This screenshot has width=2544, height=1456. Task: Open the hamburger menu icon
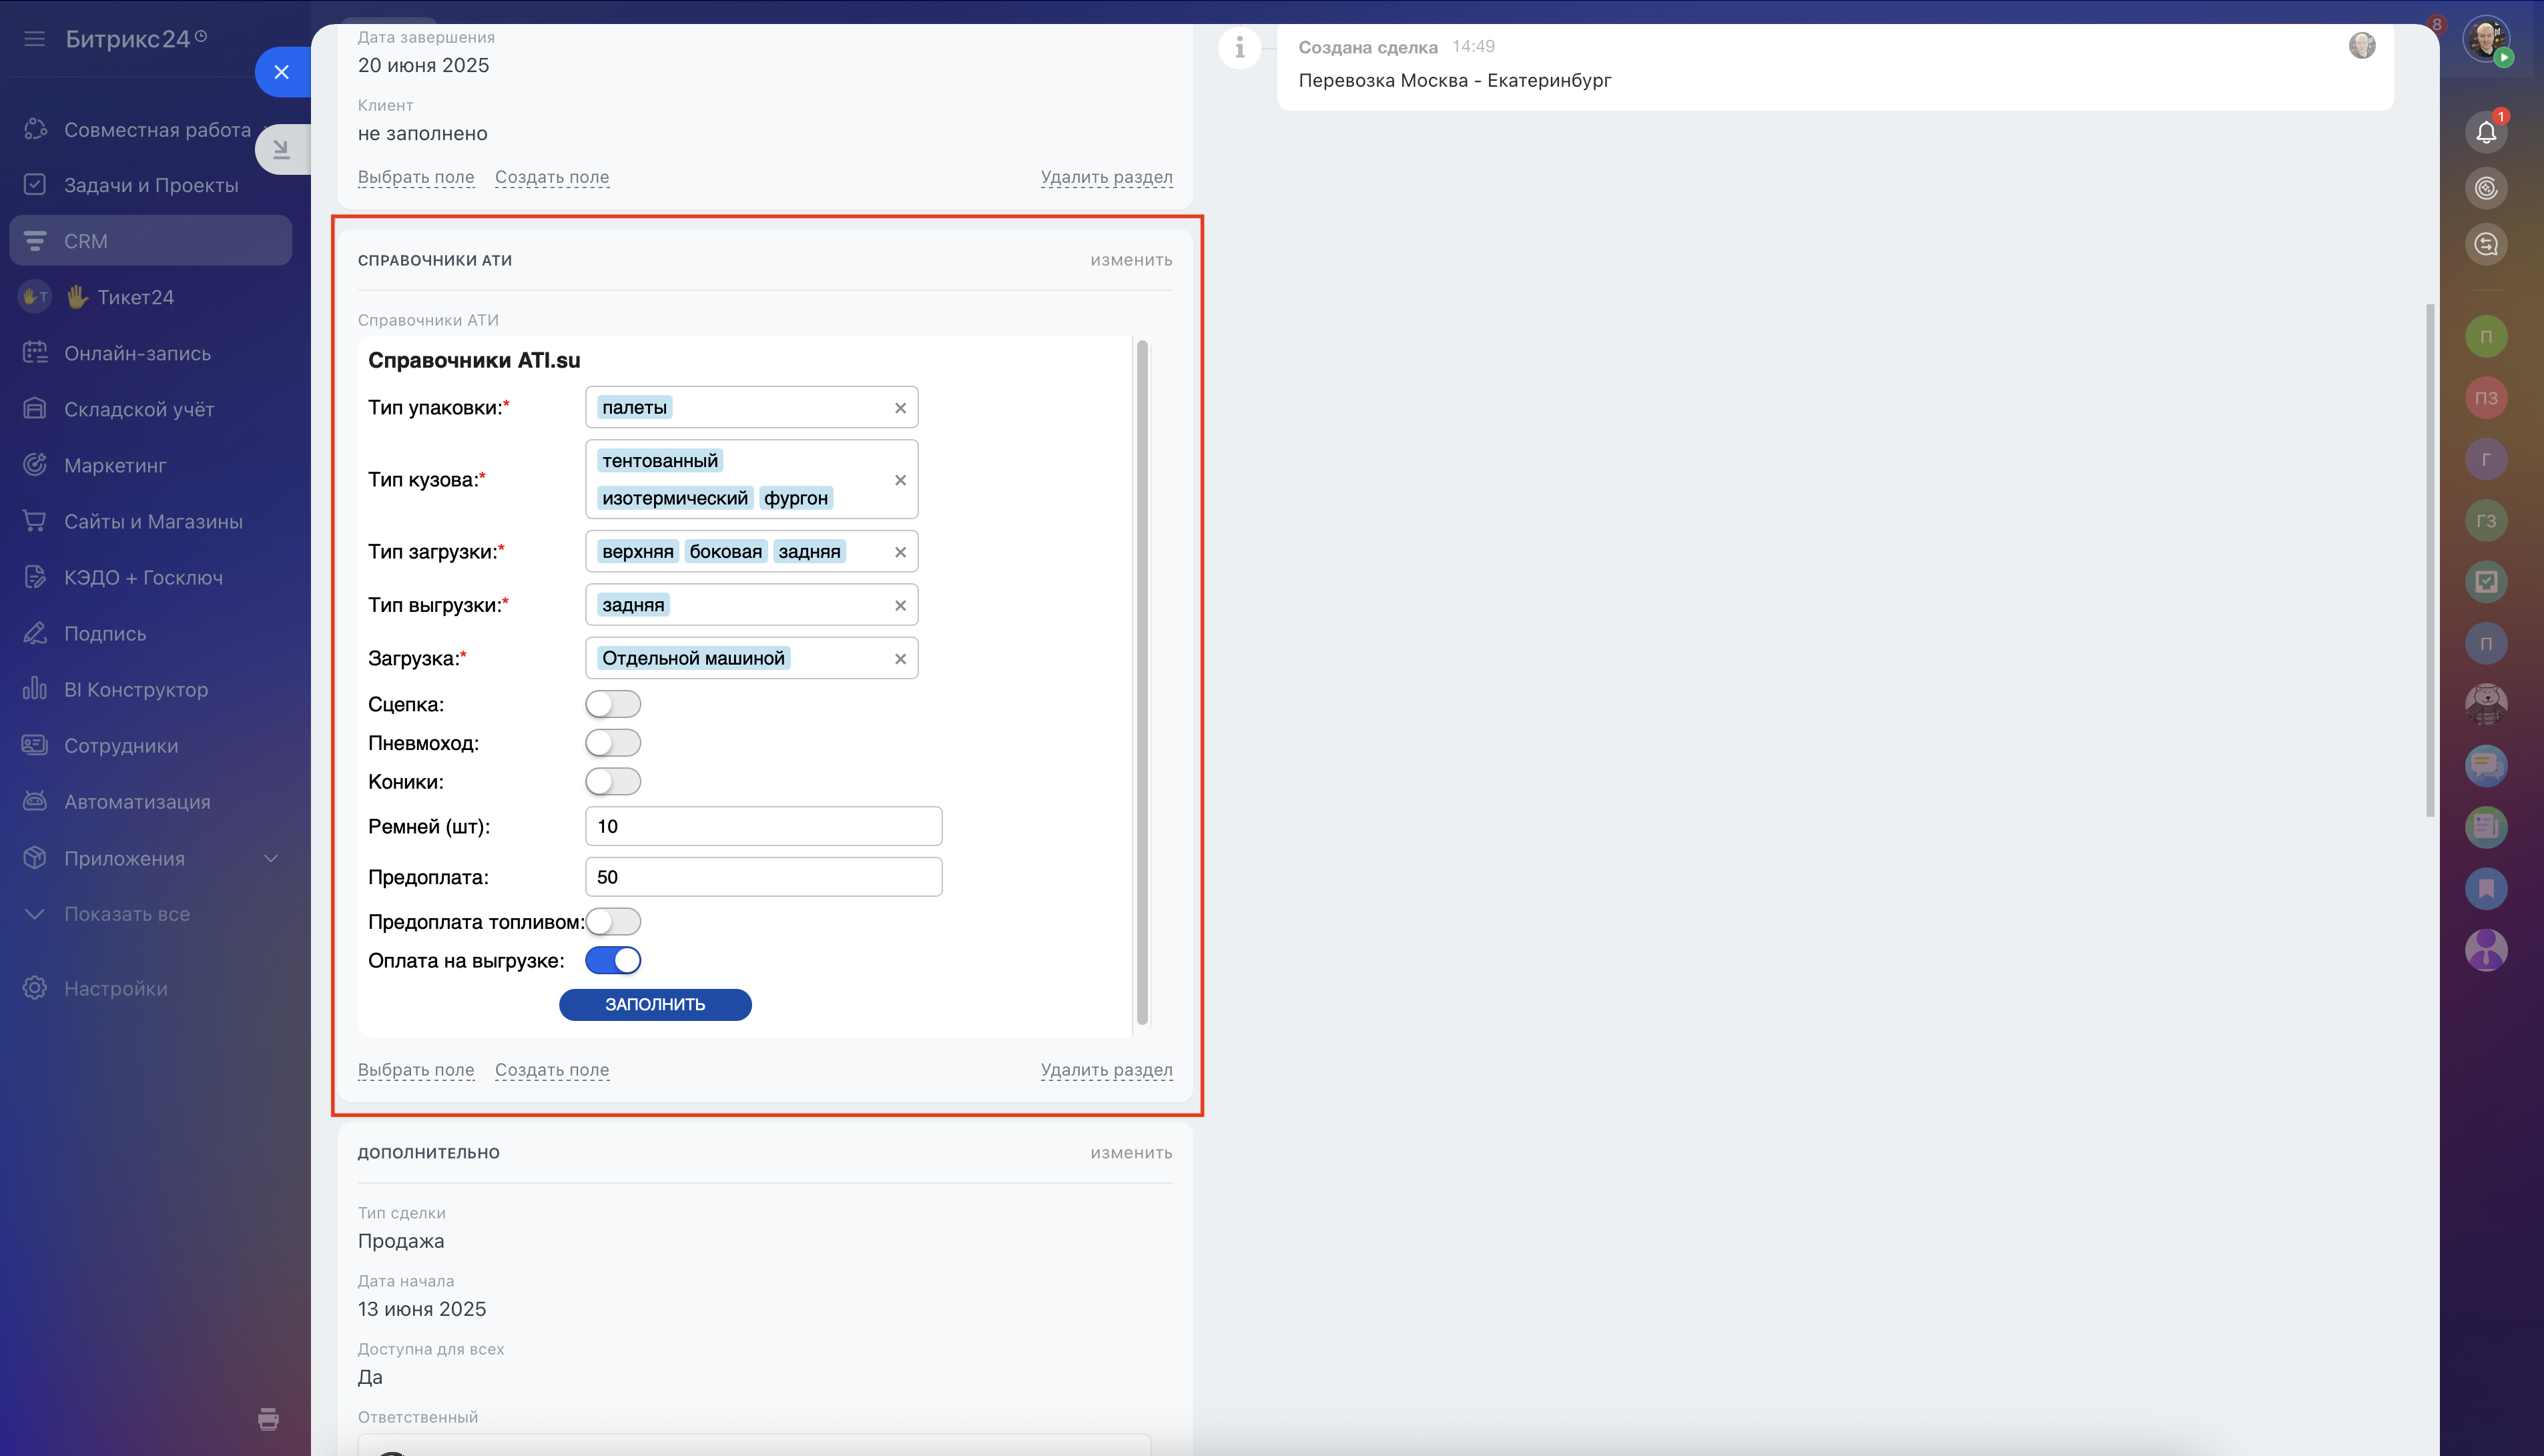[35, 39]
